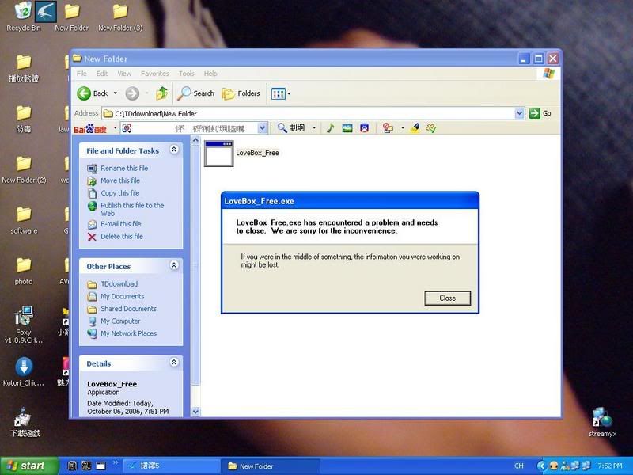
Task: Open dropdown beside Baidu search button
Action: pyautogui.click(x=314, y=128)
